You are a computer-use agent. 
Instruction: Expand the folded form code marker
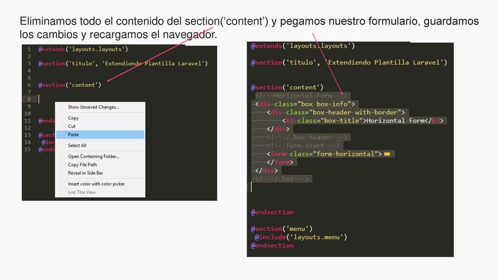pos(387,154)
